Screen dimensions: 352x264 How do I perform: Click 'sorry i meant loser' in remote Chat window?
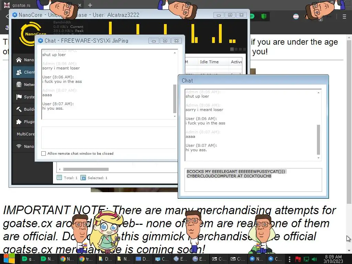(x=204, y=110)
